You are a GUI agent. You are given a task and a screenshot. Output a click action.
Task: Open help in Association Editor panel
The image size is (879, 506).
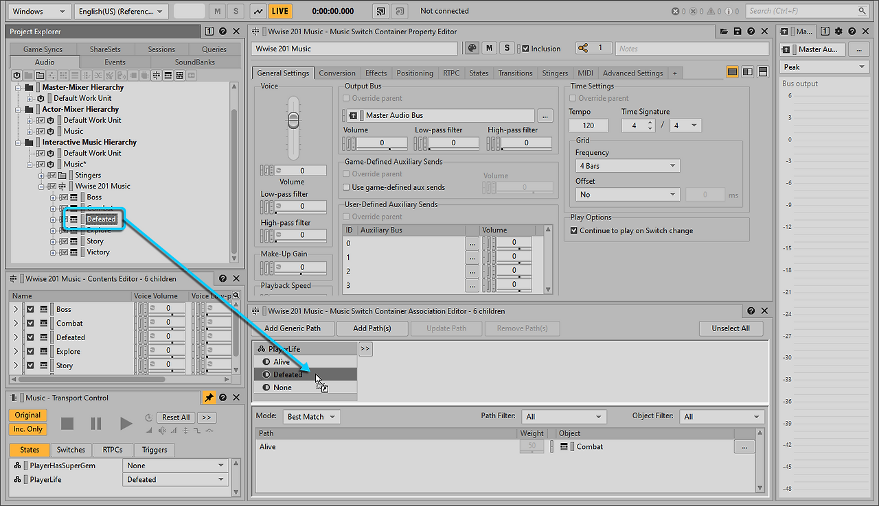pyautogui.click(x=751, y=311)
